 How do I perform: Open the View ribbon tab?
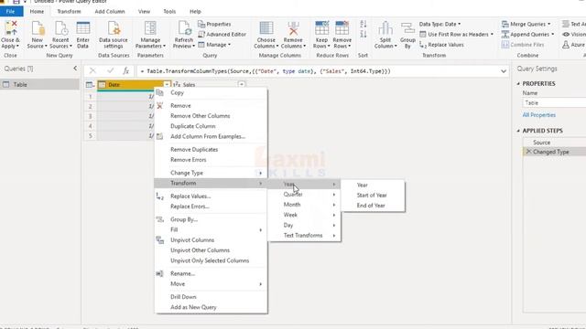point(144,12)
